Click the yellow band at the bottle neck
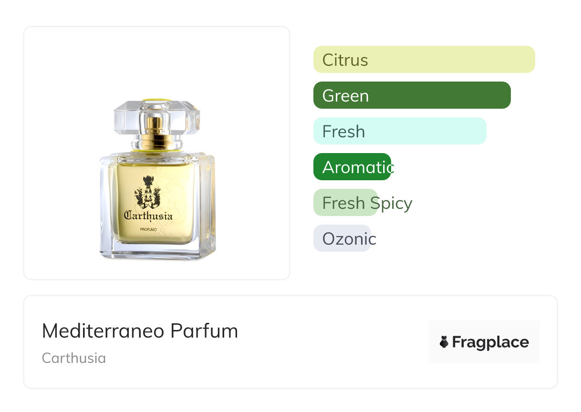581x412 pixels. click(x=157, y=150)
